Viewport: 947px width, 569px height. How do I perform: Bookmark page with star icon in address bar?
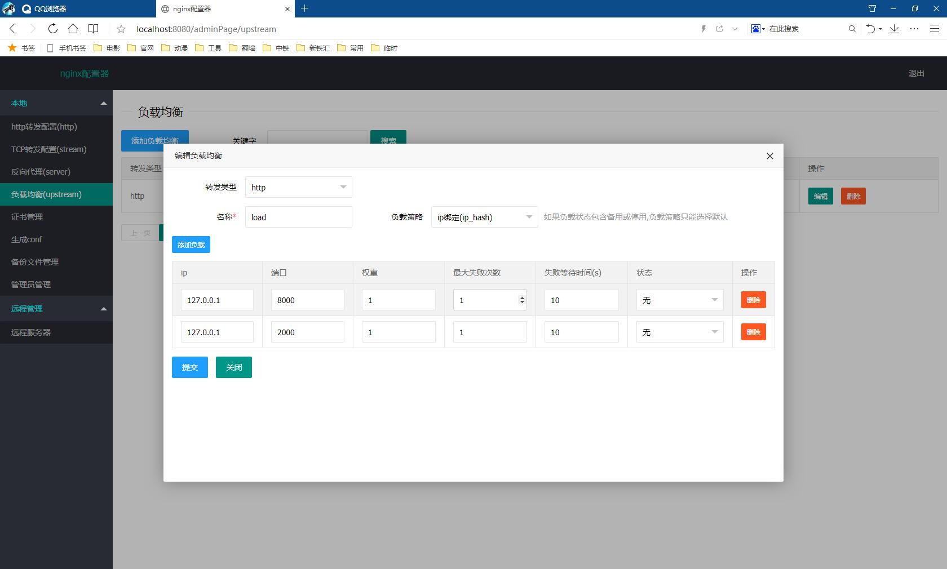[121, 29]
